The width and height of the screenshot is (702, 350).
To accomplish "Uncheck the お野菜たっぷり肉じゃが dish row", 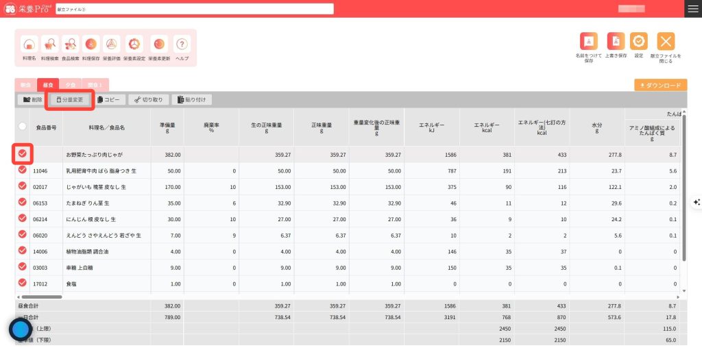I will point(22,154).
